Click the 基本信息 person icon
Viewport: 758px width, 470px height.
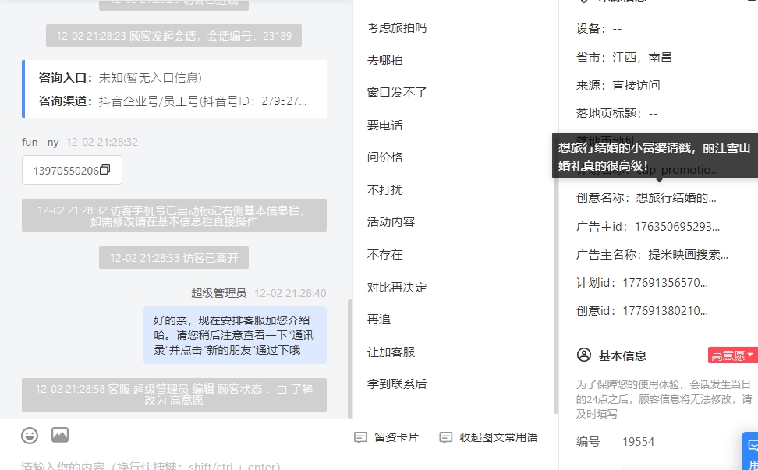tap(584, 355)
